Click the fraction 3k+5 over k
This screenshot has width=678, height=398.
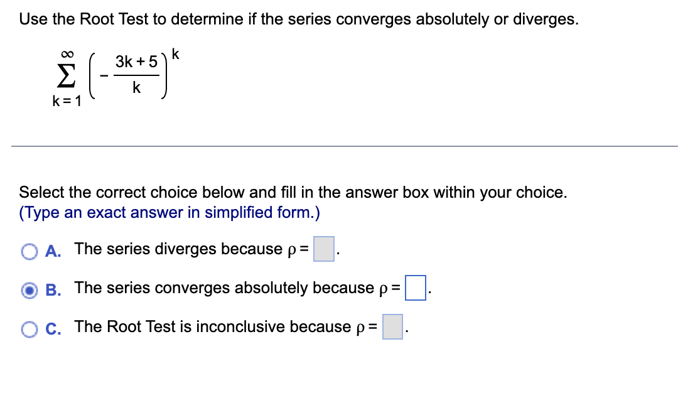pyautogui.click(x=136, y=73)
